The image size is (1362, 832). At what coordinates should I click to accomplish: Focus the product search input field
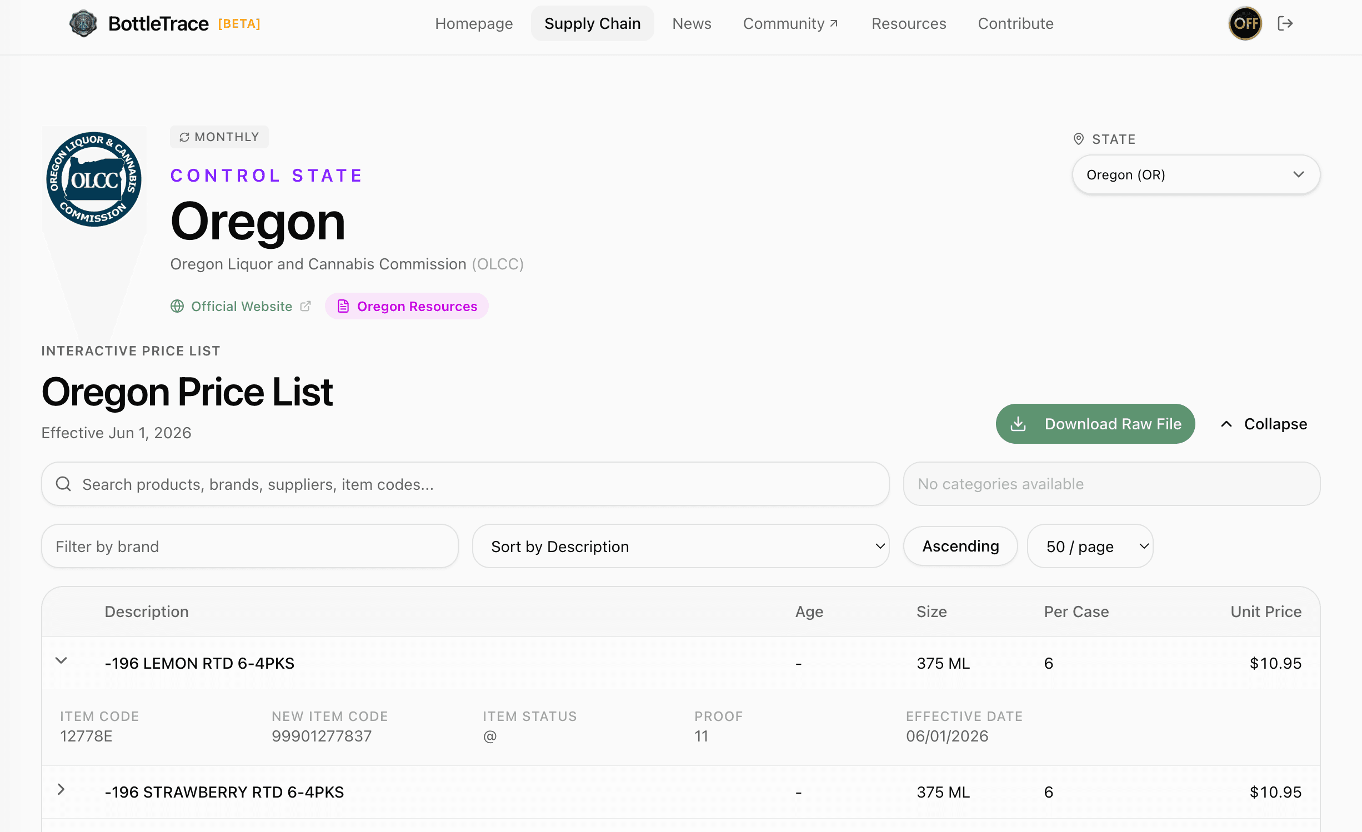coord(465,484)
